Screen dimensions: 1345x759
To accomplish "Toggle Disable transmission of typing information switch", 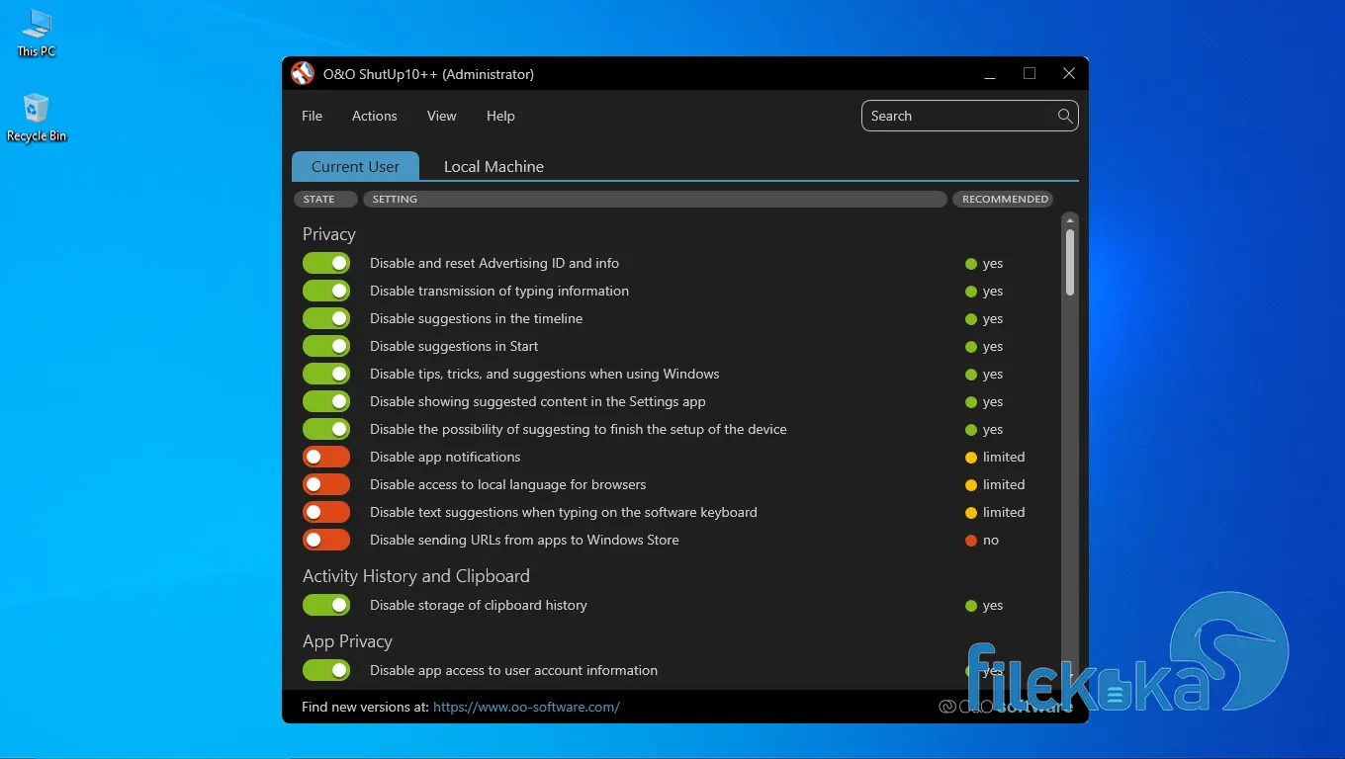I will [x=326, y=291].
